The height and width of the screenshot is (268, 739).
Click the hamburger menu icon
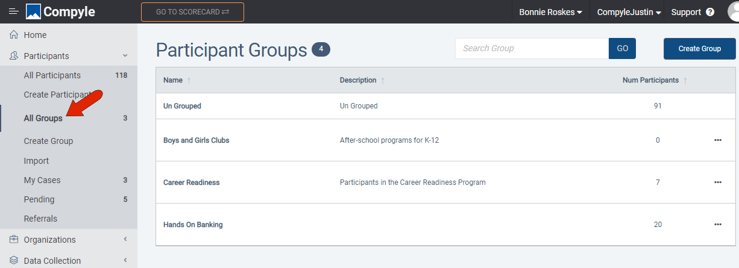pos(13,12)
